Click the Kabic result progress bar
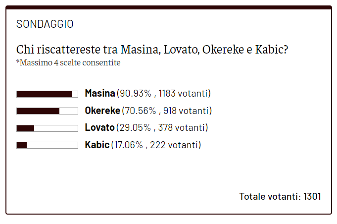This screenshot has width=337, height=224. [x=47, y=145]
